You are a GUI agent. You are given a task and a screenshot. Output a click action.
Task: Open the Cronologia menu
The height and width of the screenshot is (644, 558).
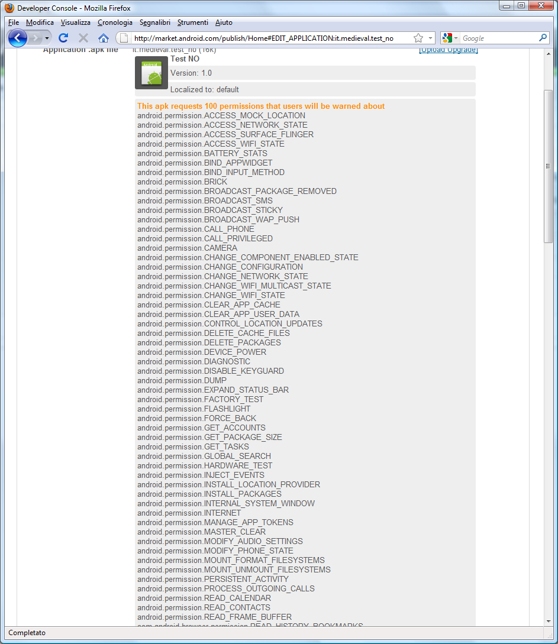pos(115,22)
